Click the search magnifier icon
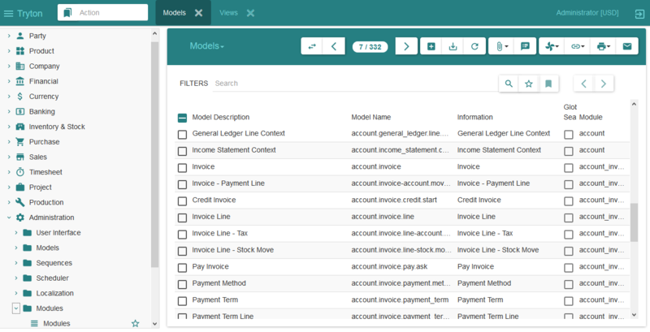The image size is (650, 332). (509, 83)
